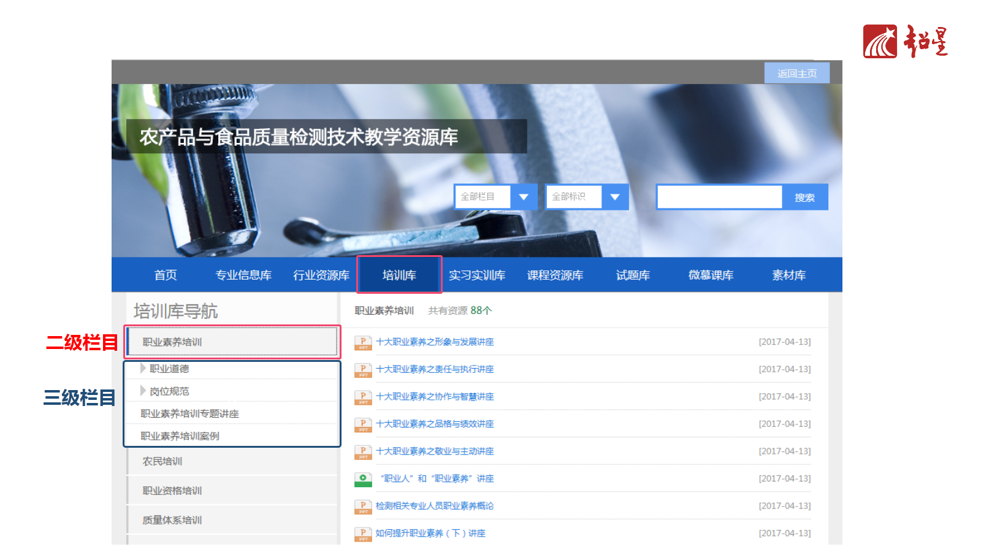The width and height of the screenshot is (981, 552).
Task: Select the 培训库 tab
Action: 399,275
